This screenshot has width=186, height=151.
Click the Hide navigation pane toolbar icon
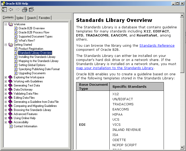click(4, 9)
